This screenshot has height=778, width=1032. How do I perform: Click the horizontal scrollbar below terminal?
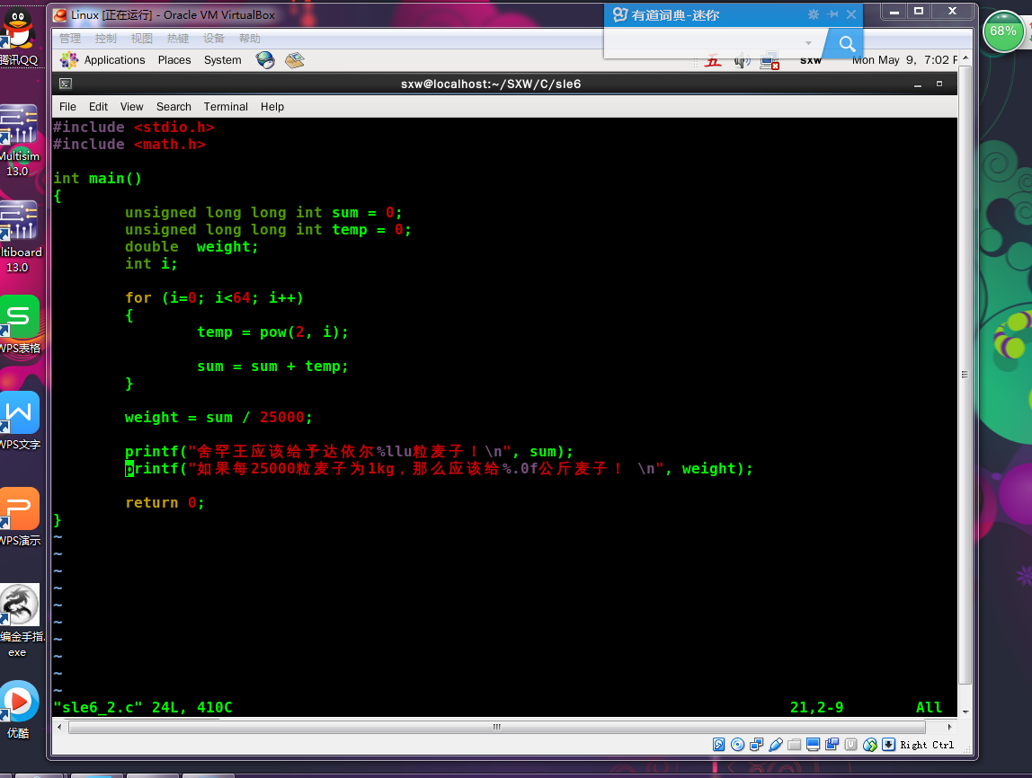pos(497,727)
